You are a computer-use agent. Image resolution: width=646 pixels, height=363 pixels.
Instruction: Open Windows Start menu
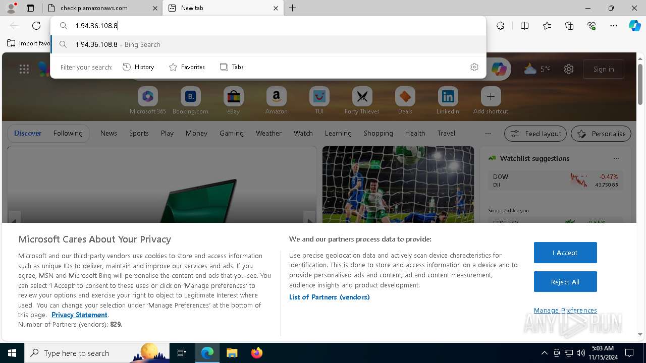(12, 353)
